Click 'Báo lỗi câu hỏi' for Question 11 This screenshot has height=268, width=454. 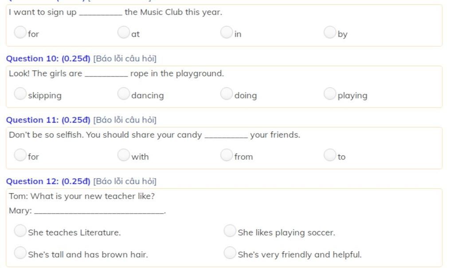coord(125,120)
